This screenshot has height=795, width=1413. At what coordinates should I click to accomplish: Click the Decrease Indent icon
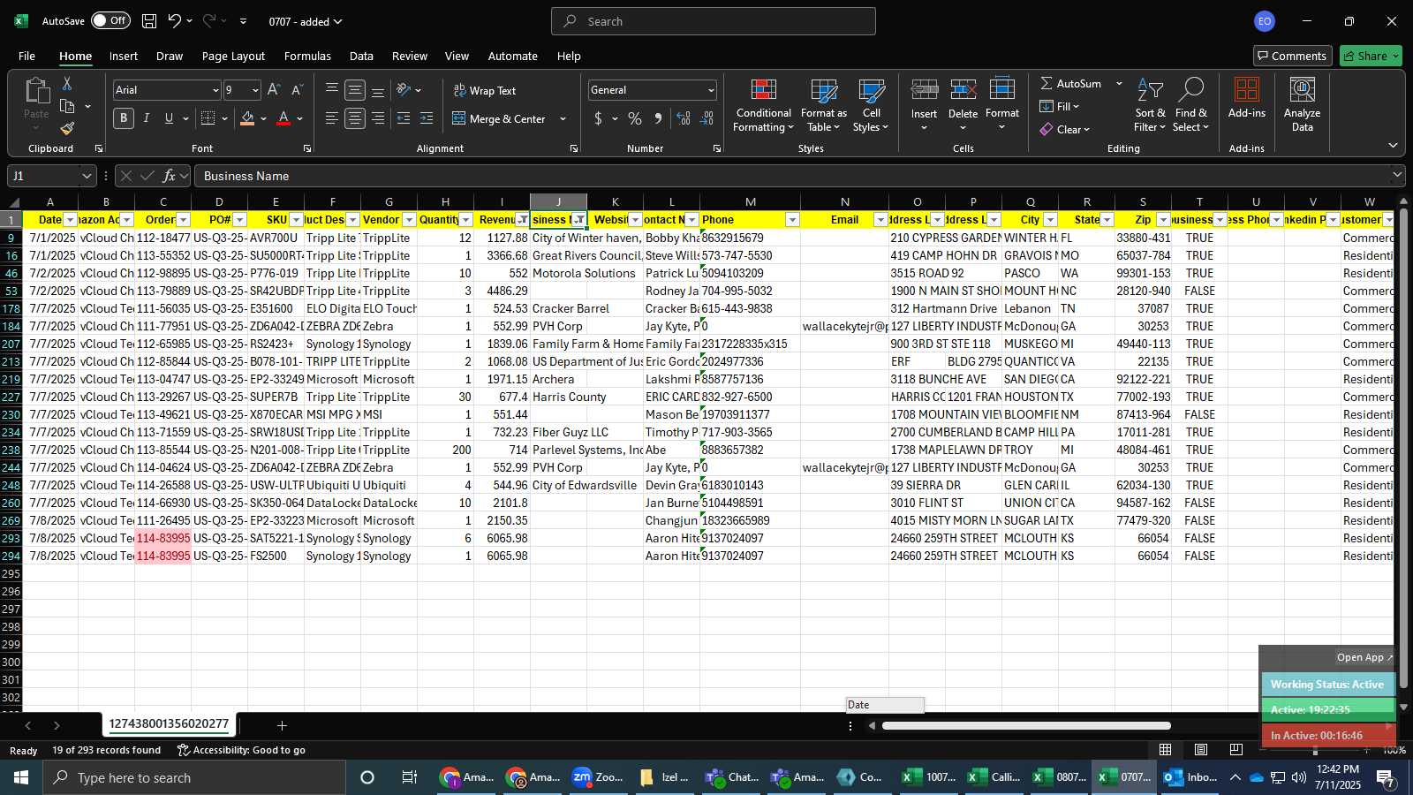(x=404, y=118)
